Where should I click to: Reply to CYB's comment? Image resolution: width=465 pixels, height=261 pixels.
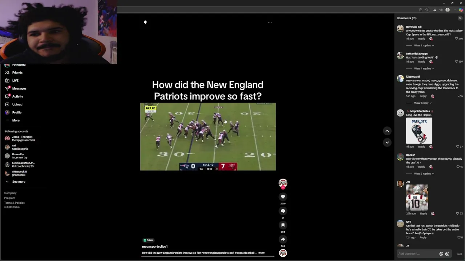(x=423, y=237)
